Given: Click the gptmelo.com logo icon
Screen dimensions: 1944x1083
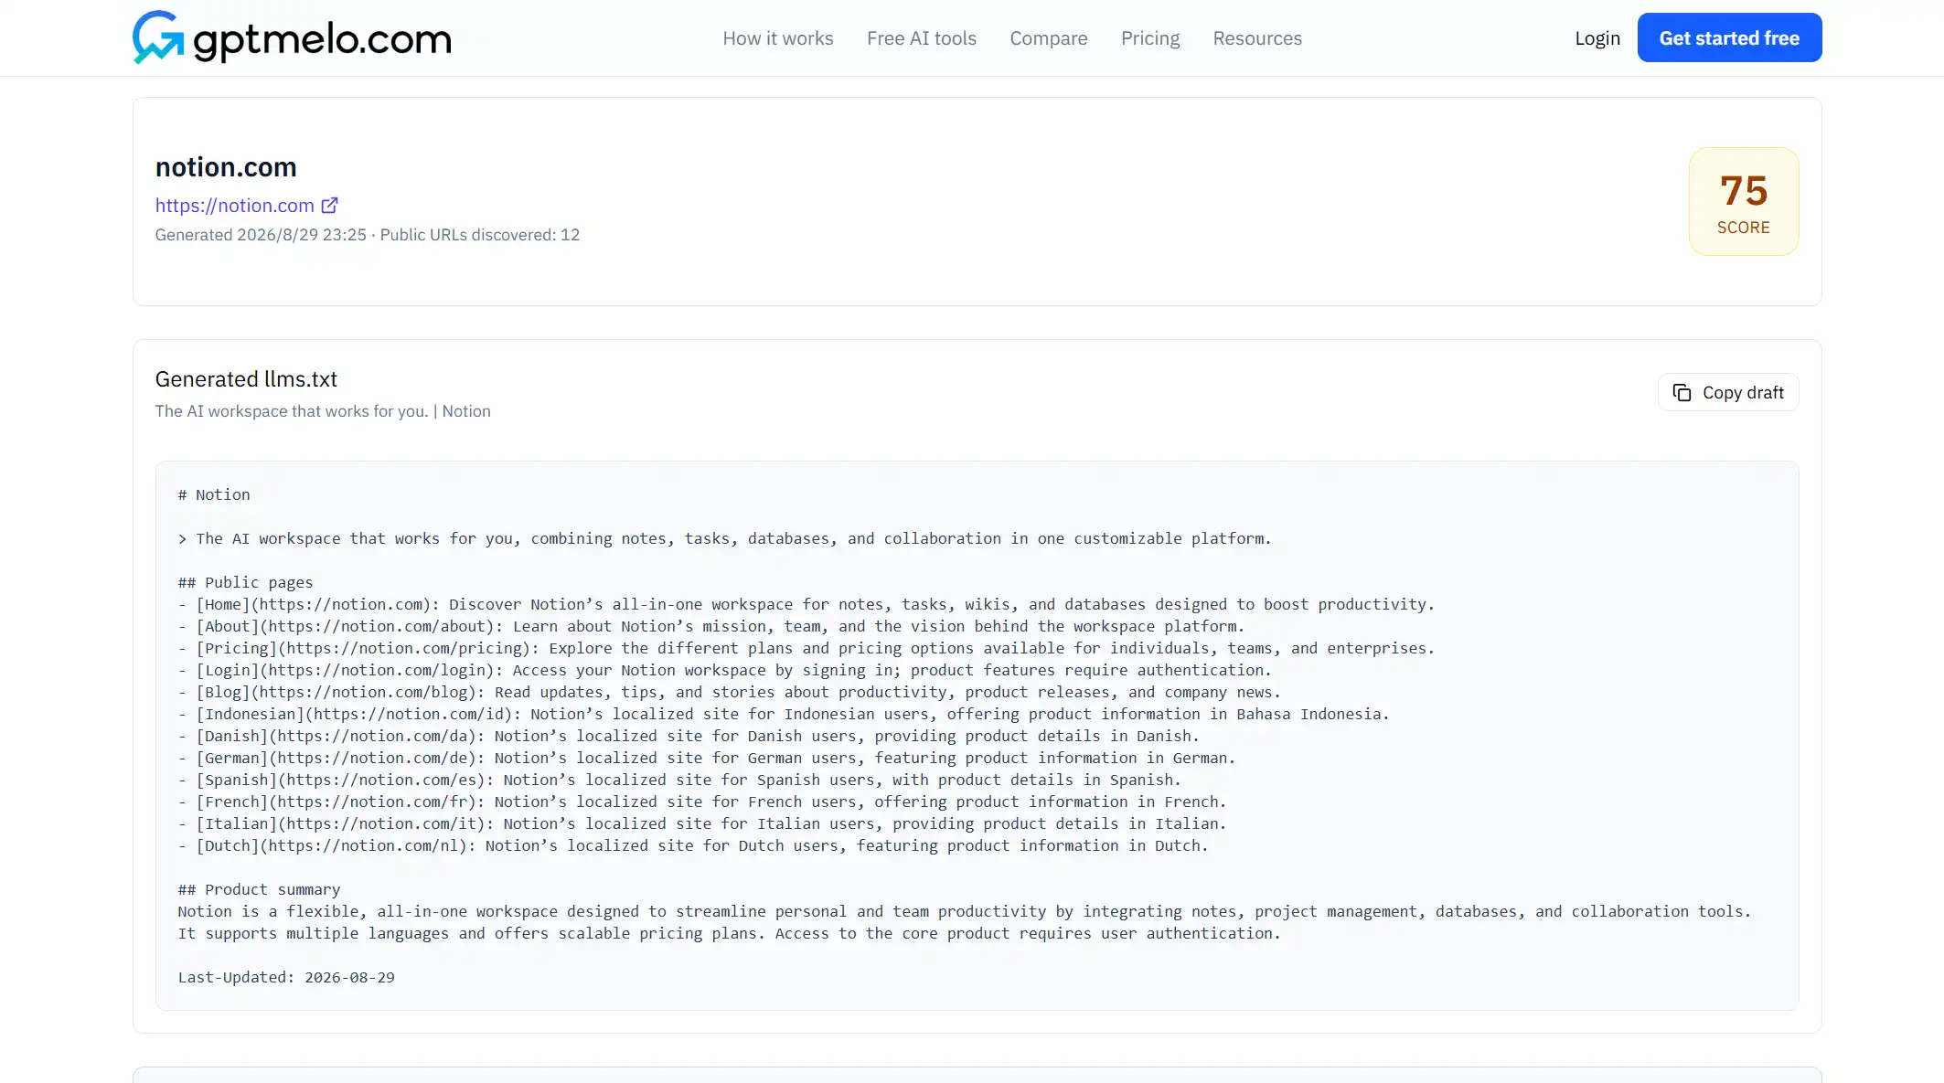Looking at the screenshot, I should click(x=158, y=37).
